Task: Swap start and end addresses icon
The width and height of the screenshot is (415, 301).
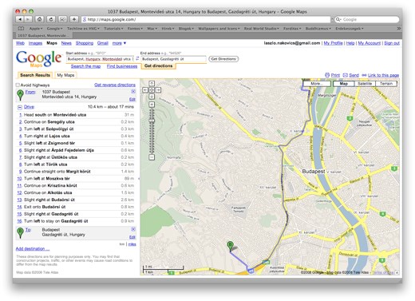Action: click(x=137, y=58)
